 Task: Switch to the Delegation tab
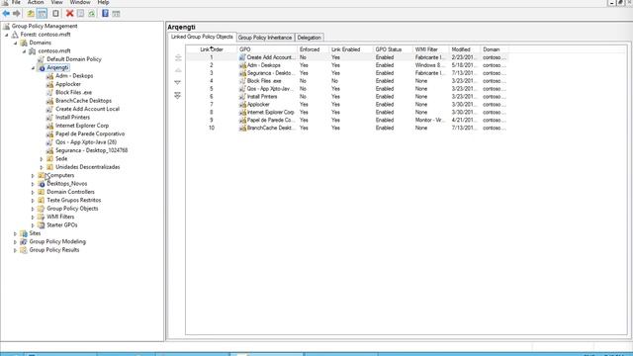click(310, 38)
